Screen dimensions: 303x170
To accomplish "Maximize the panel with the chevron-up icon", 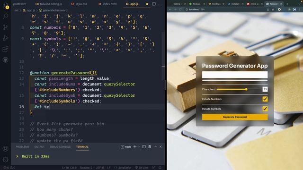I will click(x=156, y=147).
